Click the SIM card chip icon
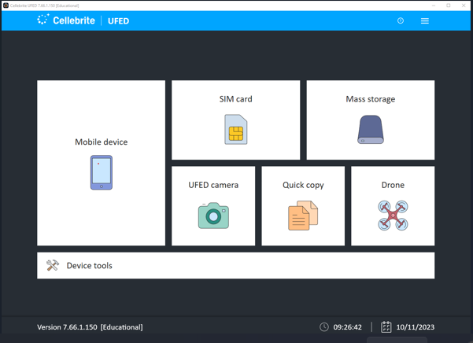Image resolution: width=473 pixels, height=343 pixels. [236, 129]
